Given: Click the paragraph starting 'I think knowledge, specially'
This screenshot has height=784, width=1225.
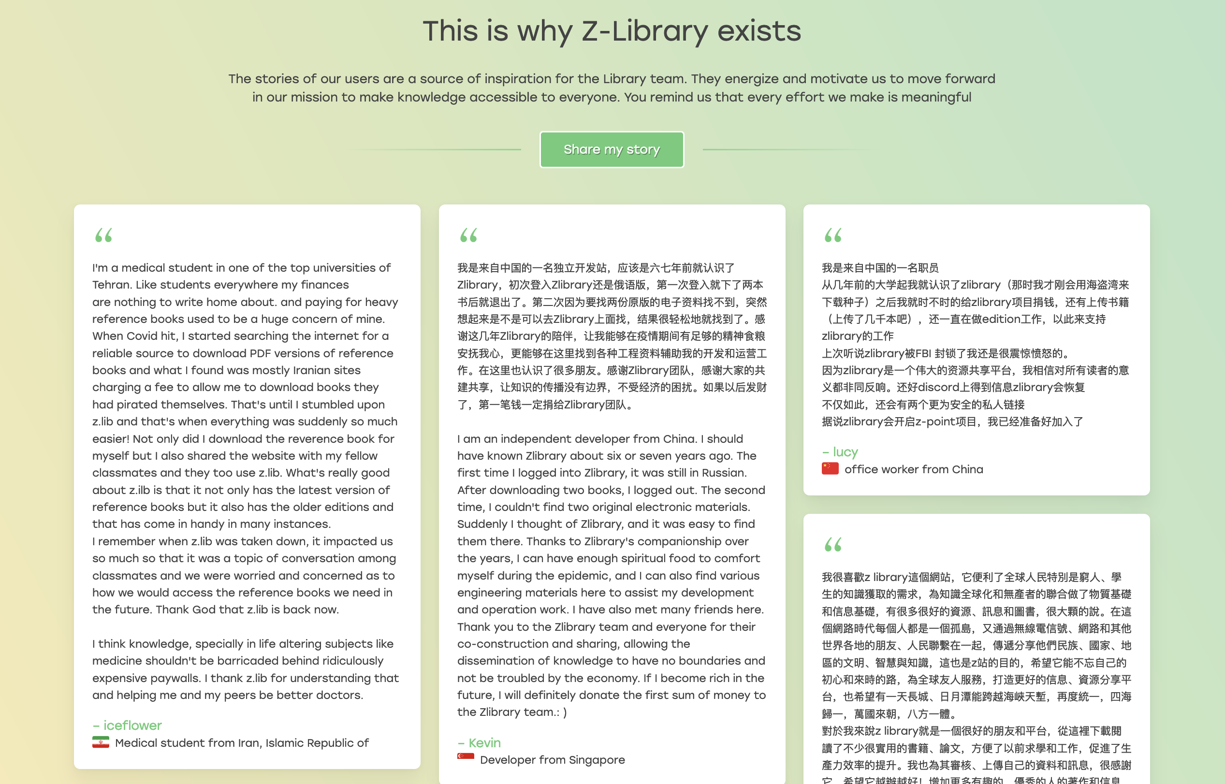Looking at the screenshot, I should (x=246, y=669).
